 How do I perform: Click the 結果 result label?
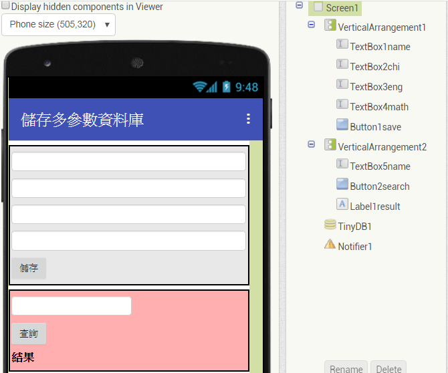[x=23, y=358]
